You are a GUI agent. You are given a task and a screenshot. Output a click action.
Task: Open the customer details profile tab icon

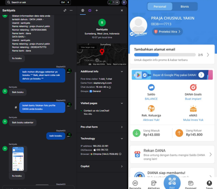tap(82, 10)
